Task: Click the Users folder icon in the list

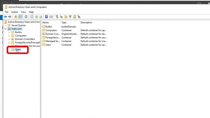Action: [43, 45]
